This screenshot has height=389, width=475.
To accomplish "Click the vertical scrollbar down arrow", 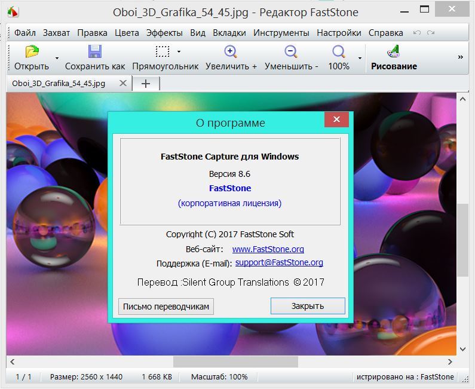I will coord(462,349).
